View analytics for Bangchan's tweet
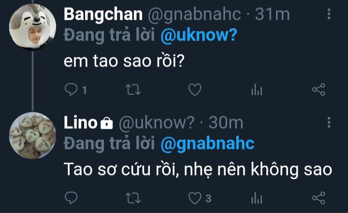The image size is (348, 213). coord(256,89)
